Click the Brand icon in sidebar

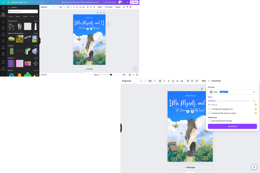[3, 28]
